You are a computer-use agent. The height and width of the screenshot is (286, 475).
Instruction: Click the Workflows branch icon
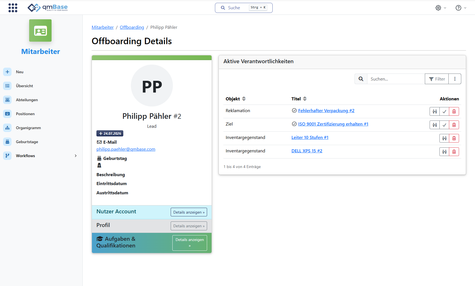pyautogui.click(x=7, y=156)
